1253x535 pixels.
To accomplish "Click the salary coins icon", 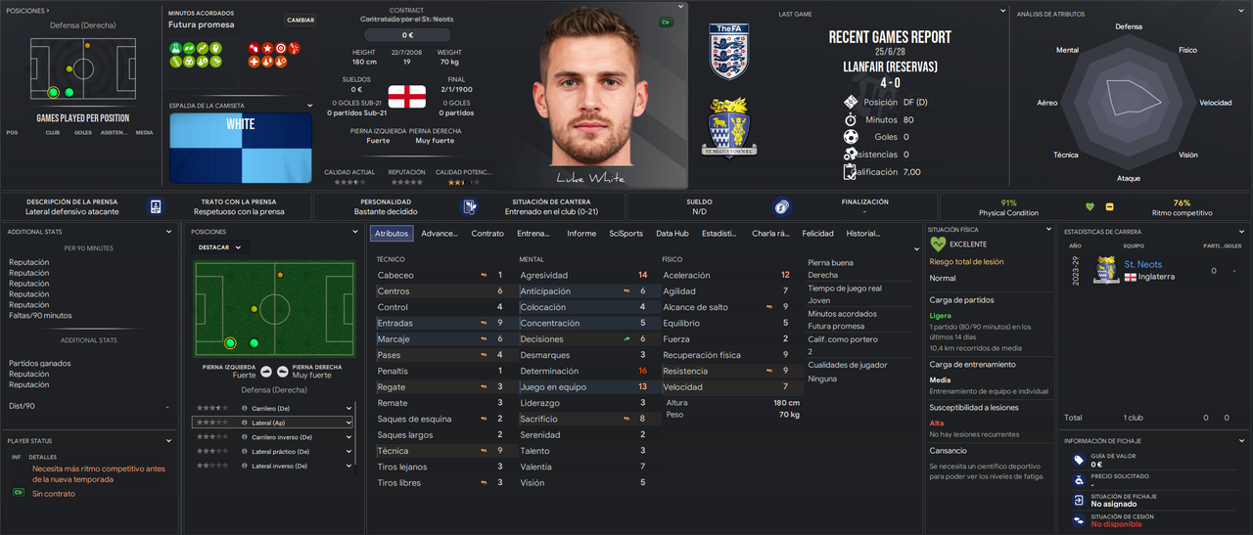I will 780,206.
